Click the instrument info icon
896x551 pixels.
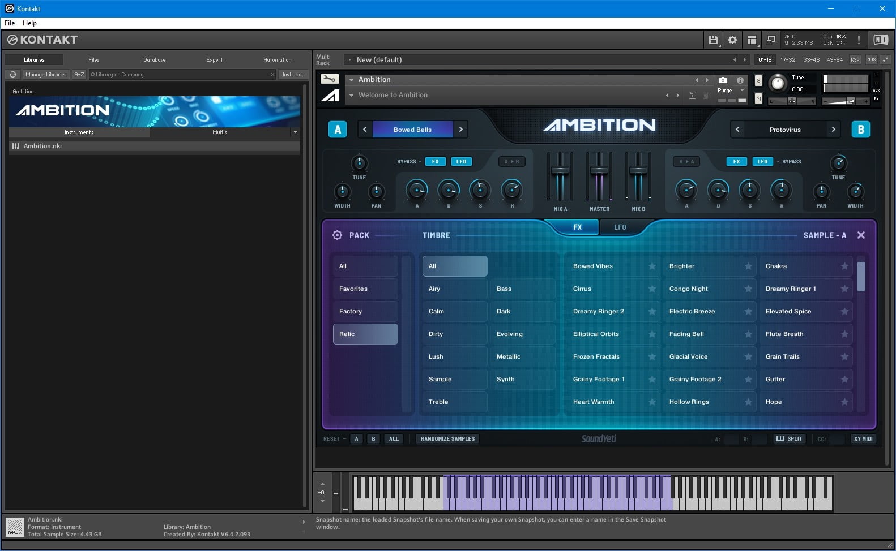tap(740, 80)
